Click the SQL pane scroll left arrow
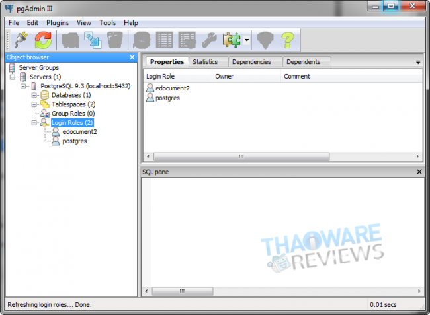Image resolution: width=430 pixels, height=315 pixels. click(x=146, y=291)
